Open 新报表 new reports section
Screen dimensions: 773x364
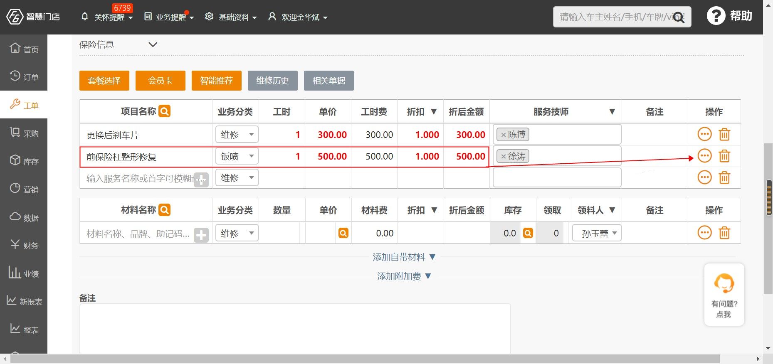[24, 301]
